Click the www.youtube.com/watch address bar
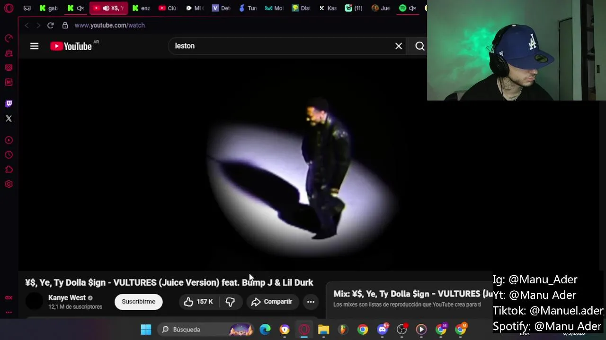 [x=109, y=25]
